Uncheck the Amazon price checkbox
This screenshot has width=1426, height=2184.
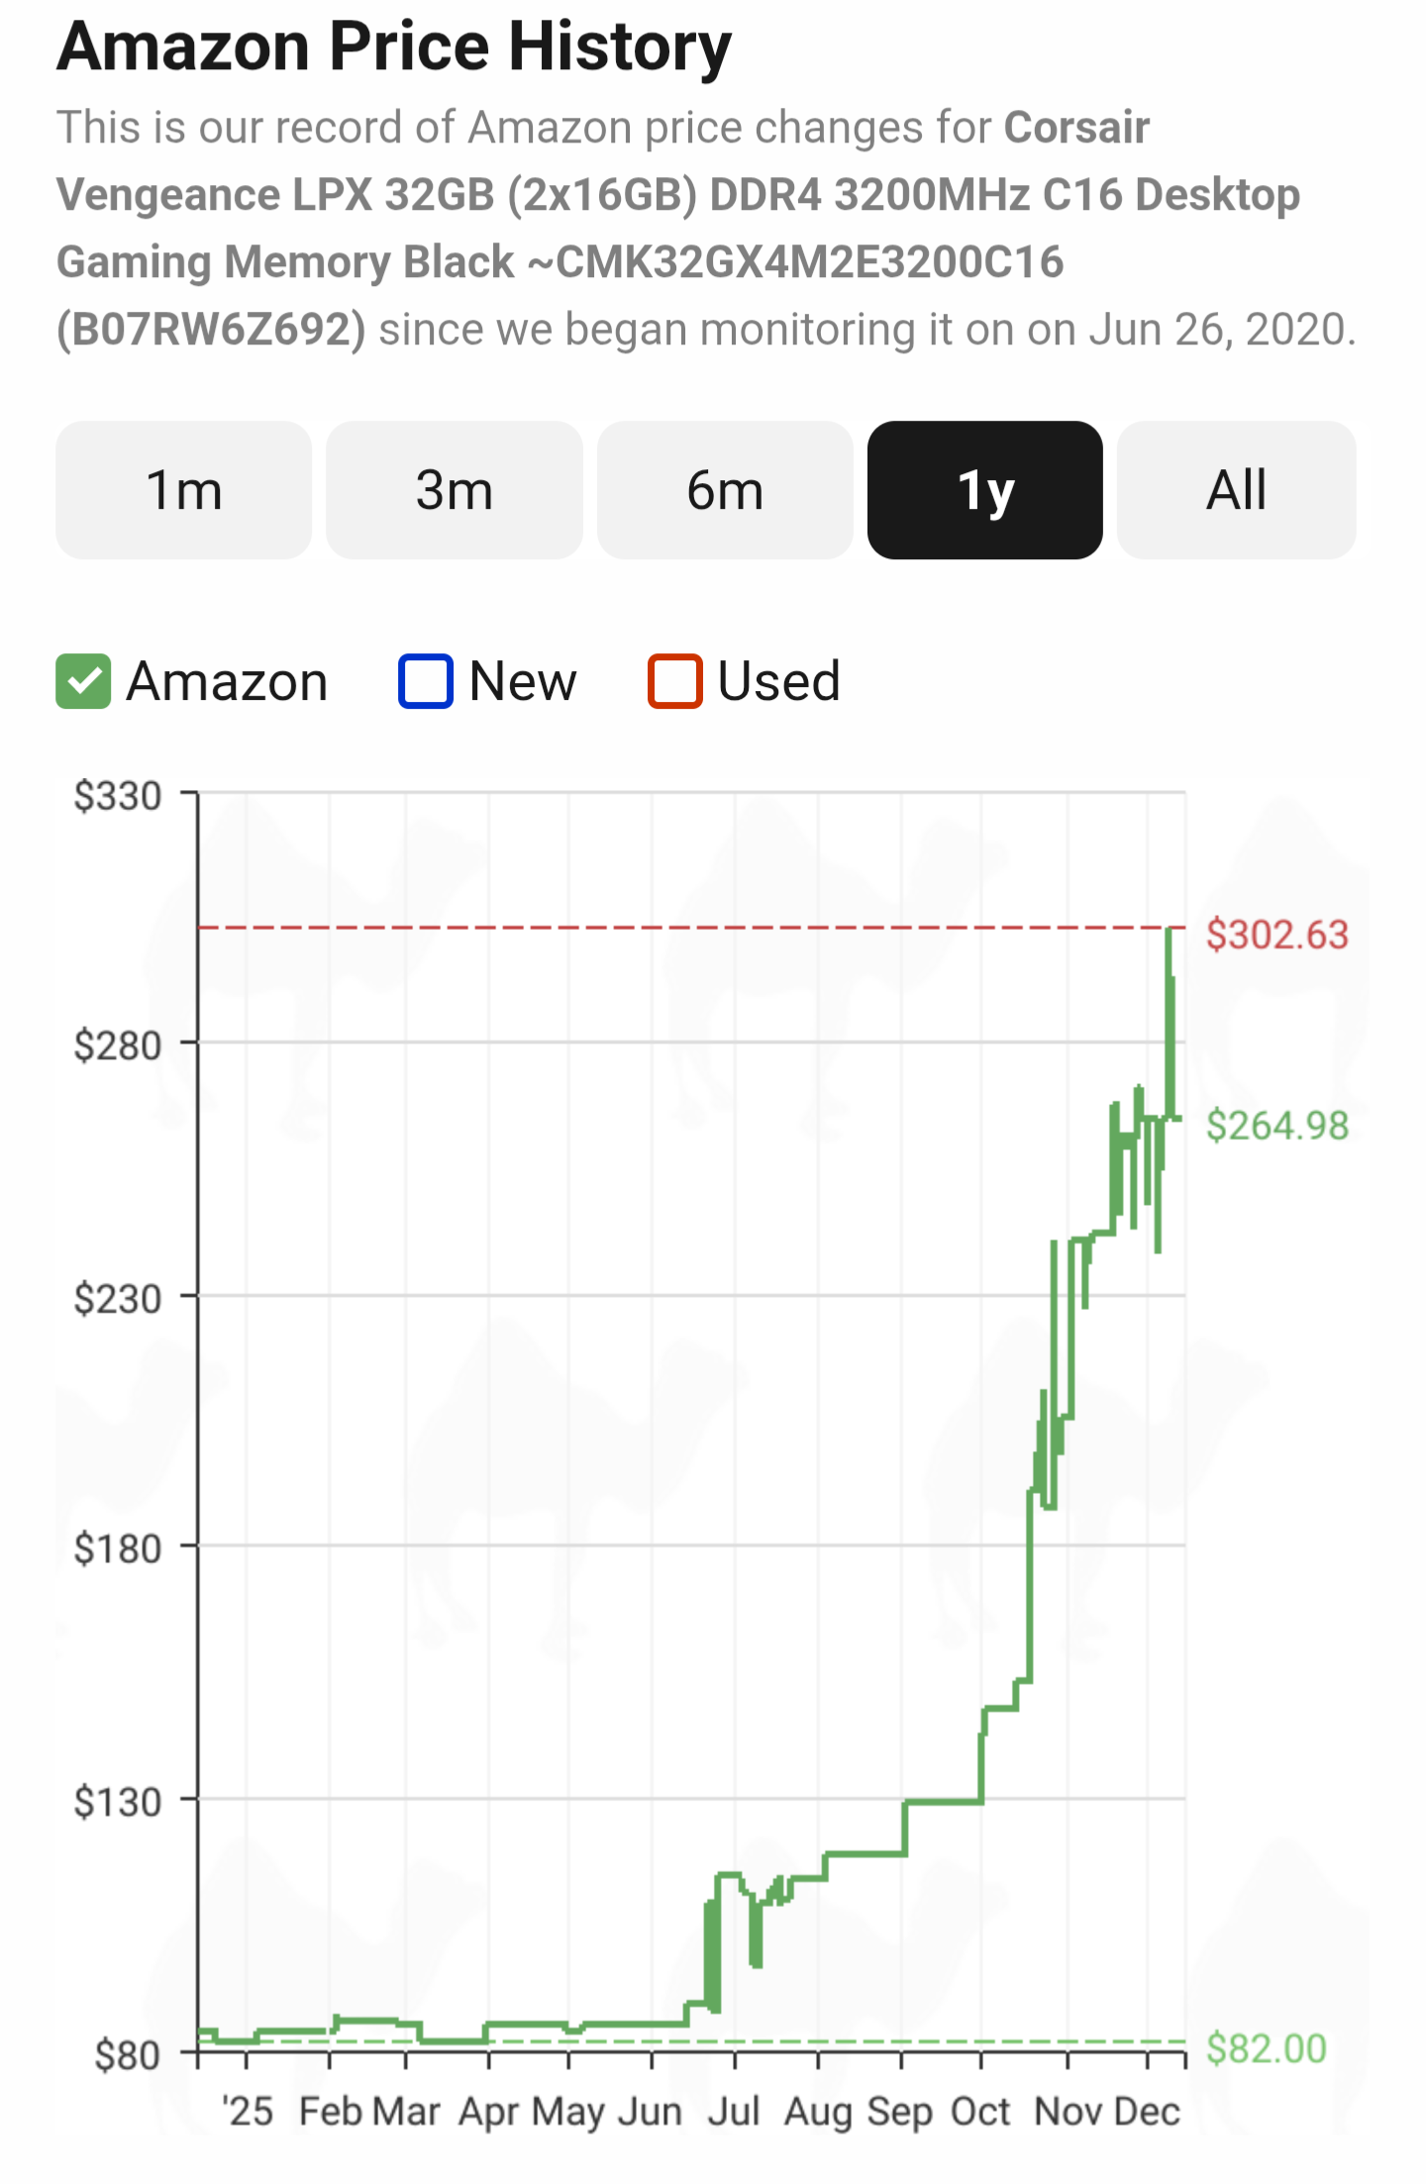tap(83, 681)
